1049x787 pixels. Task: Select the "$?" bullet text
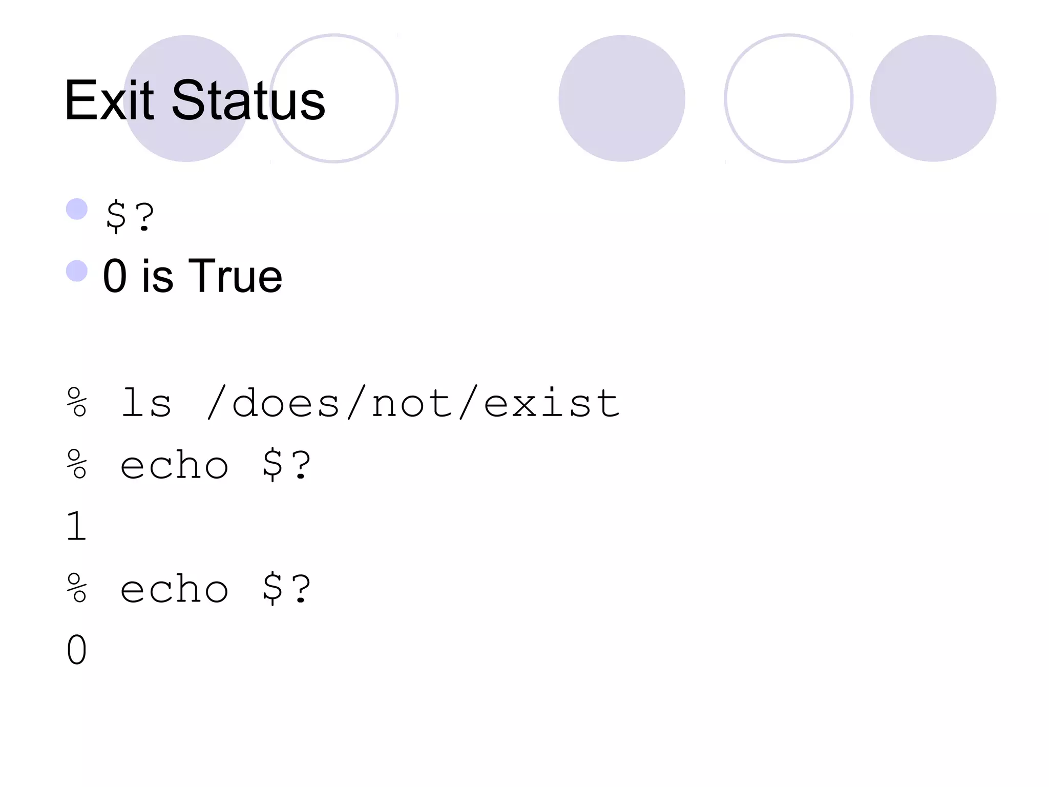click(130, 217)
